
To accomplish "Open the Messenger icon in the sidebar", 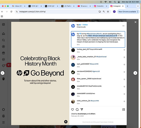I will click(4, 60).
